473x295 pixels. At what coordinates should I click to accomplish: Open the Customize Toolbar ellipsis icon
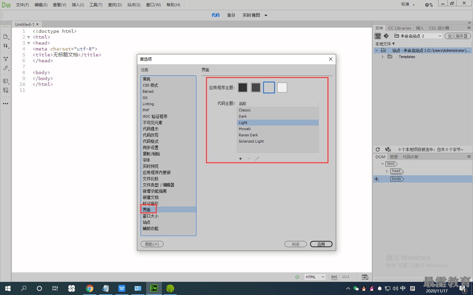(x=6, y=104)
